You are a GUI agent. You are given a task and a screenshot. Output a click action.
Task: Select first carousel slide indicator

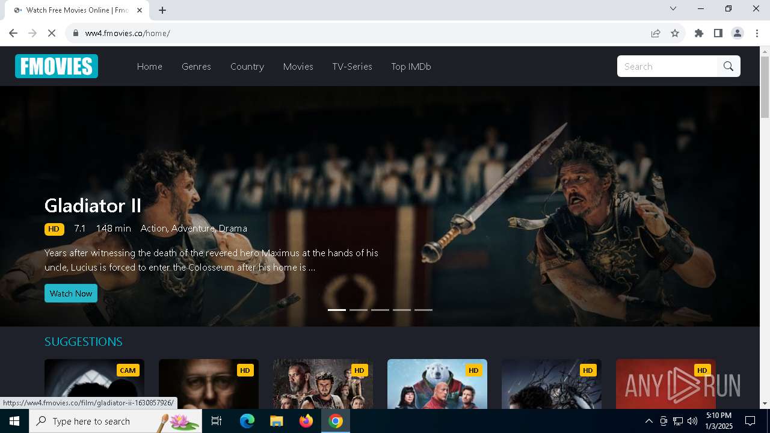[x=337, y=310]
